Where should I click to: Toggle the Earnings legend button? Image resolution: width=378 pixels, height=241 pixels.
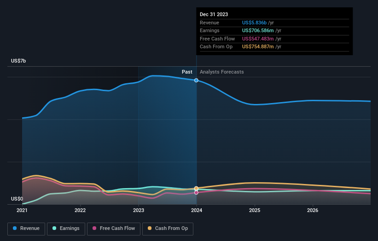(66, 229)
